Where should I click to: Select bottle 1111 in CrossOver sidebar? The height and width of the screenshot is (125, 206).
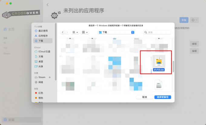coord(5,48)
